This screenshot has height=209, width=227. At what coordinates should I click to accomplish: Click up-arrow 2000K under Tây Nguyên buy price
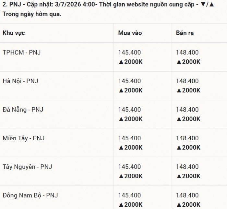click(x=130, y=176)
